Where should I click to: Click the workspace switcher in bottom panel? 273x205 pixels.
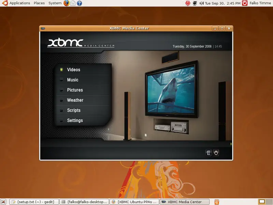pyautogui.click(x=265, y=202)
